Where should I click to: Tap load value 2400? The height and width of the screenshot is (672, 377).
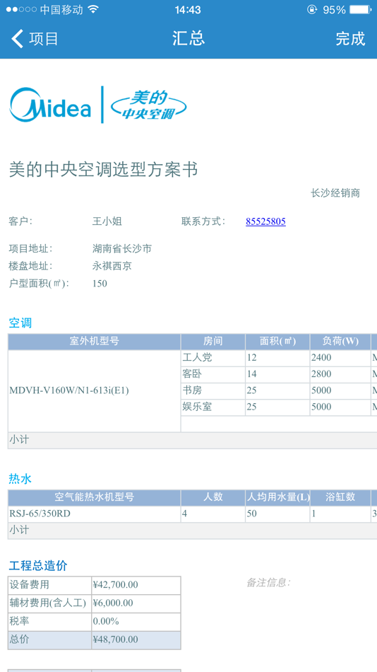[x=340, y=358]
